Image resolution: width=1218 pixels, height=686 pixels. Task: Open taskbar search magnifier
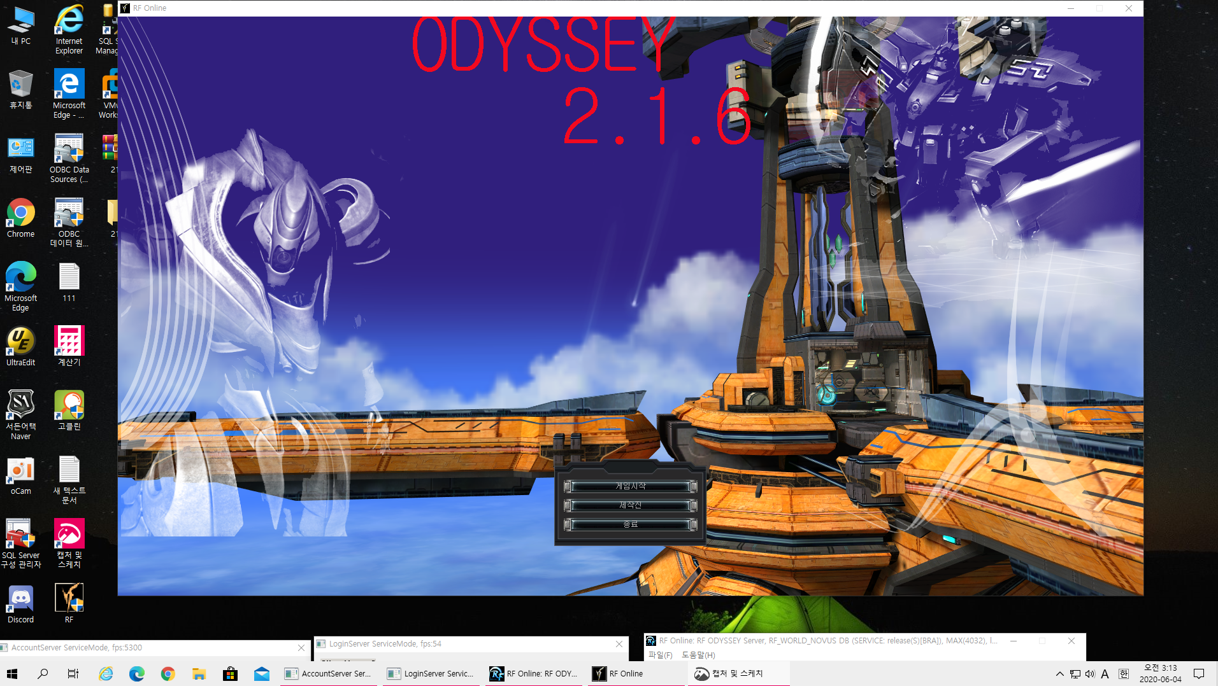pos(43,673)
